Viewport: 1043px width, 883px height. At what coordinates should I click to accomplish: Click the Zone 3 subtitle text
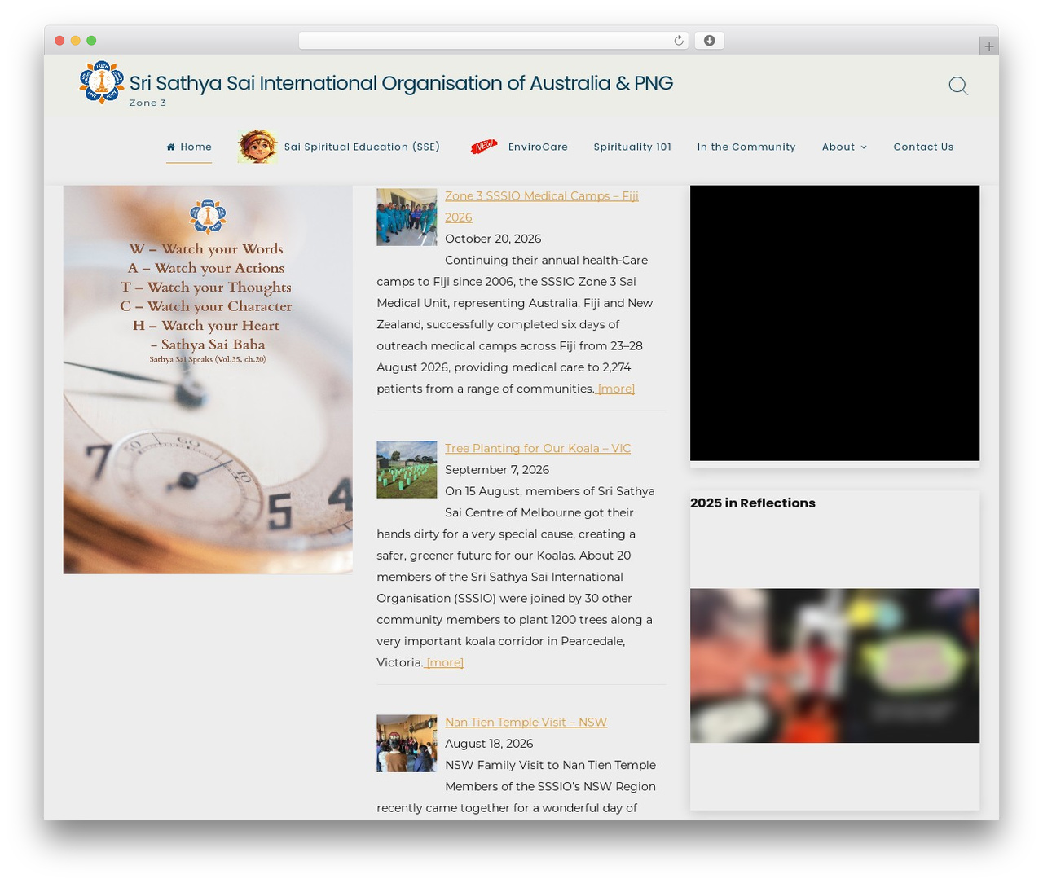[x=147, y=103]
